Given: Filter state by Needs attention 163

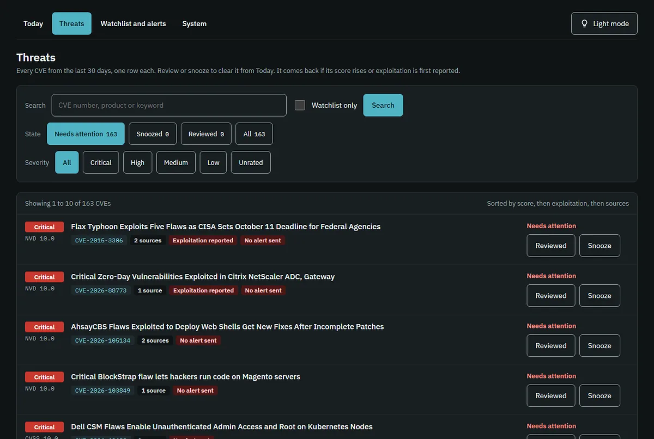Looking at the screenshot, I should click(x=86, y=134).
